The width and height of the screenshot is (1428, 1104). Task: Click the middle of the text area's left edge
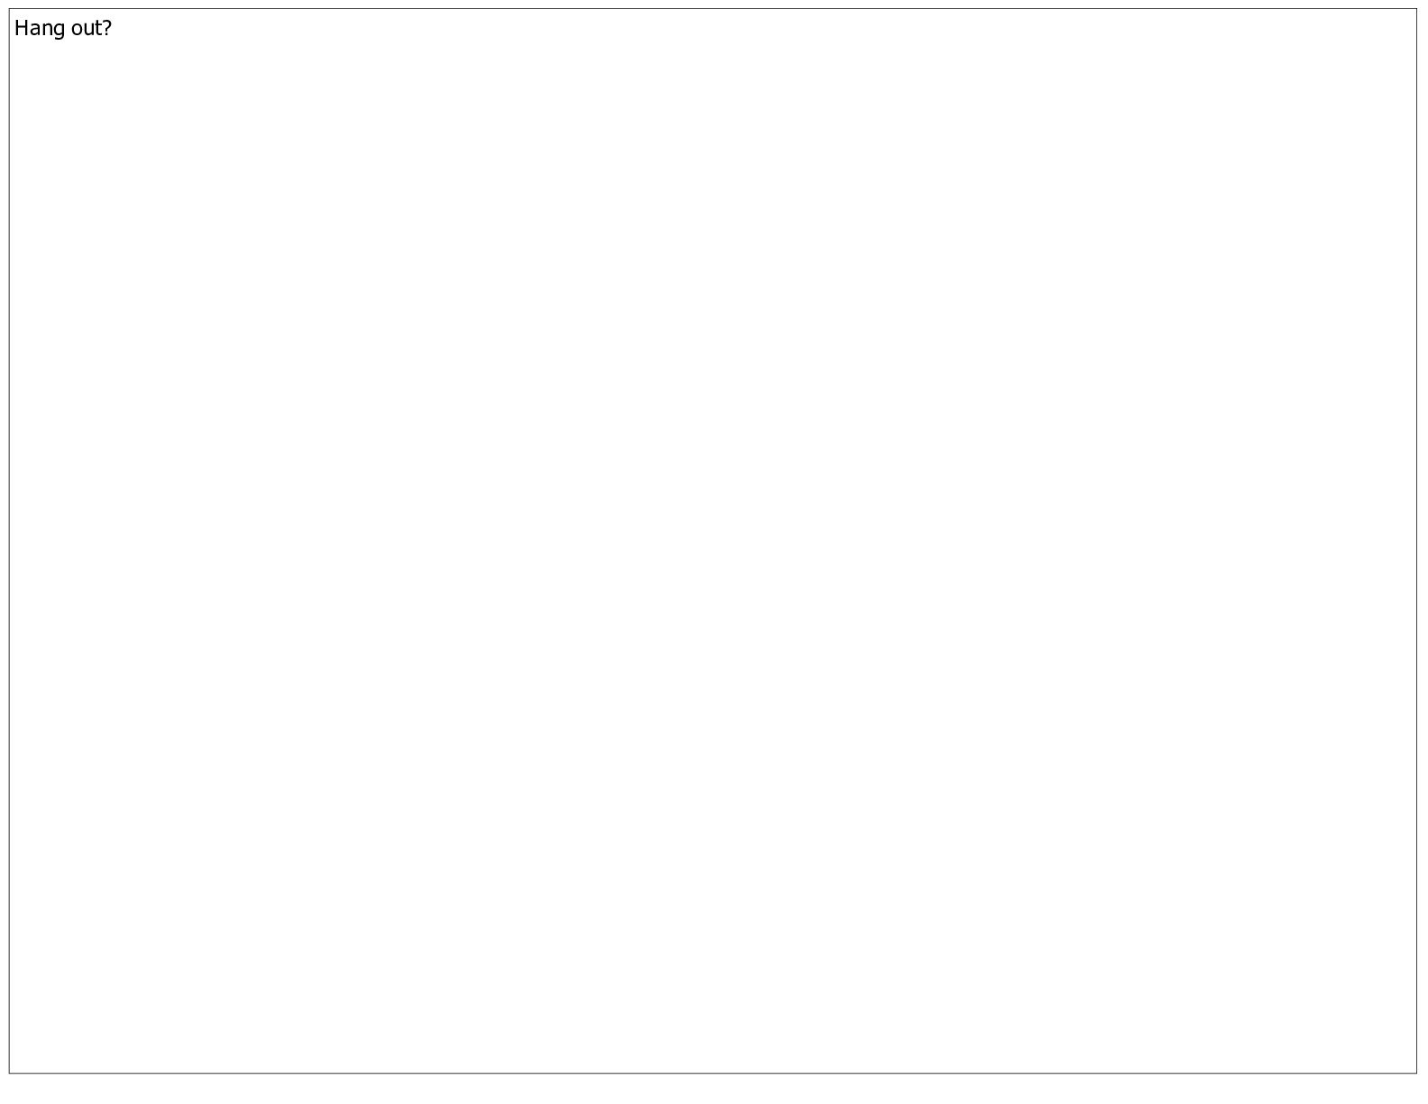click(x=9, y=541)
